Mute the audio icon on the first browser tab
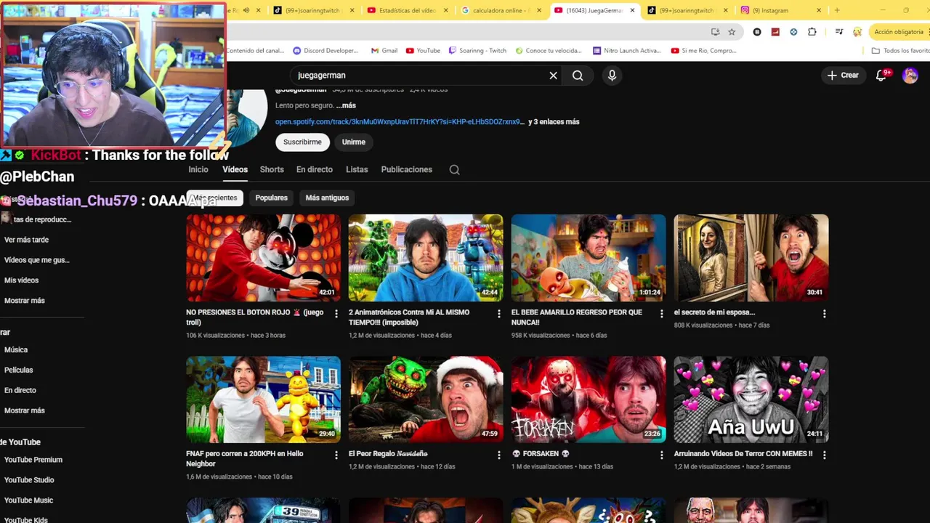 tap(246, 10)
